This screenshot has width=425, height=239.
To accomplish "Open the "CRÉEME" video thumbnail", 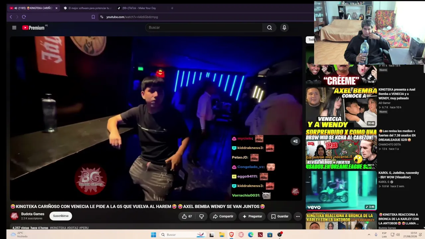I will click(x=341, y=75).
